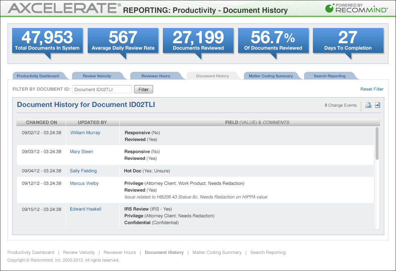396x271 pixels.
Task: Open William Murray's reviewer link
Action: tap(85, 133)
